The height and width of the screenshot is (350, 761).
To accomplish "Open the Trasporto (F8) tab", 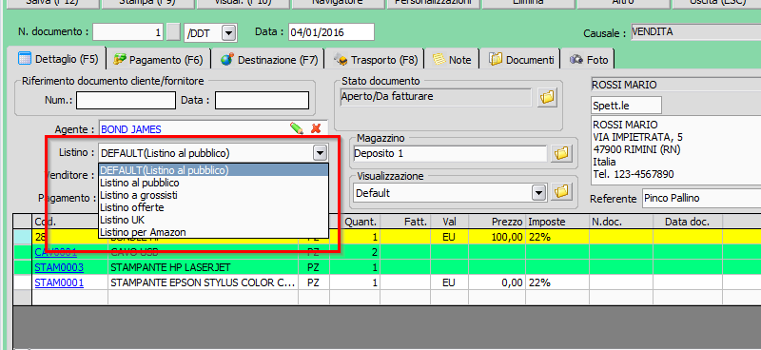I will [376, 60].
